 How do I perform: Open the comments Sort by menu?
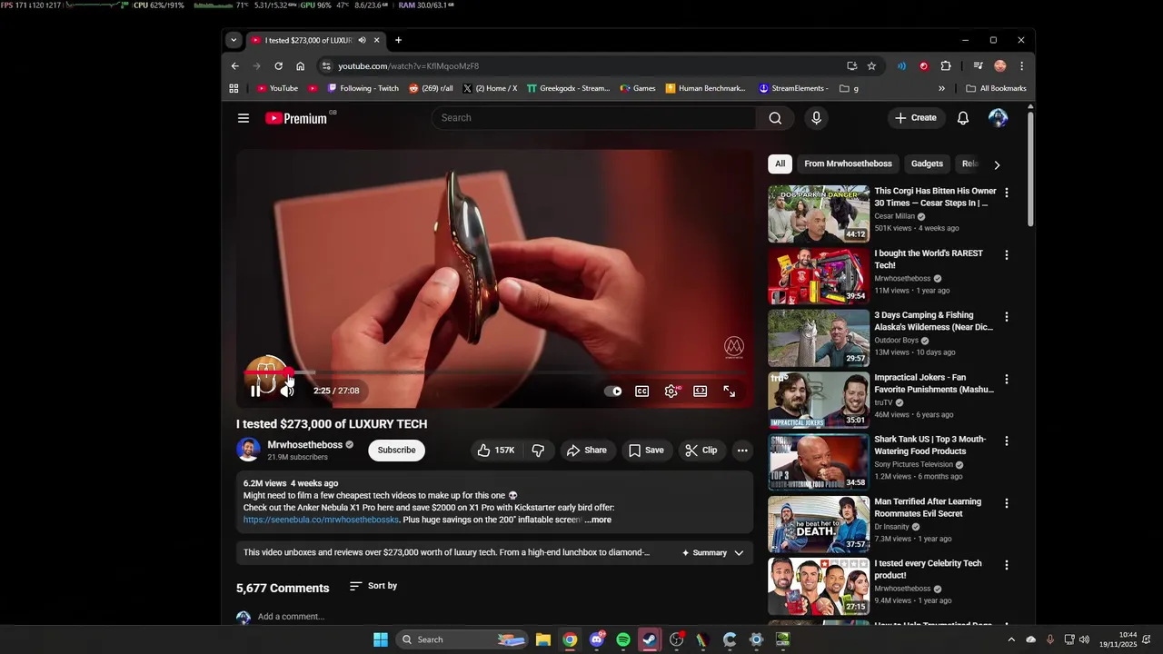(x=373, y=586)
